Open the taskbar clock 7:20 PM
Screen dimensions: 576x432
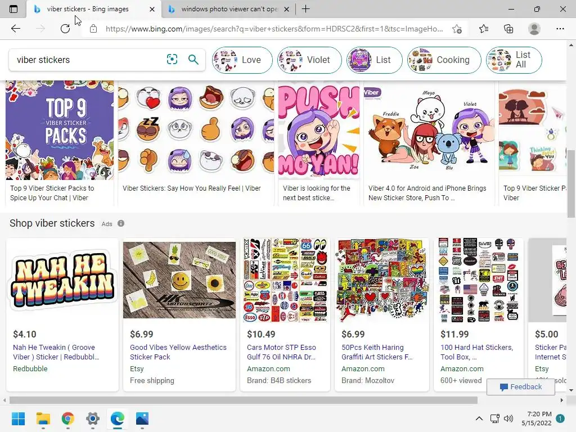536,418
